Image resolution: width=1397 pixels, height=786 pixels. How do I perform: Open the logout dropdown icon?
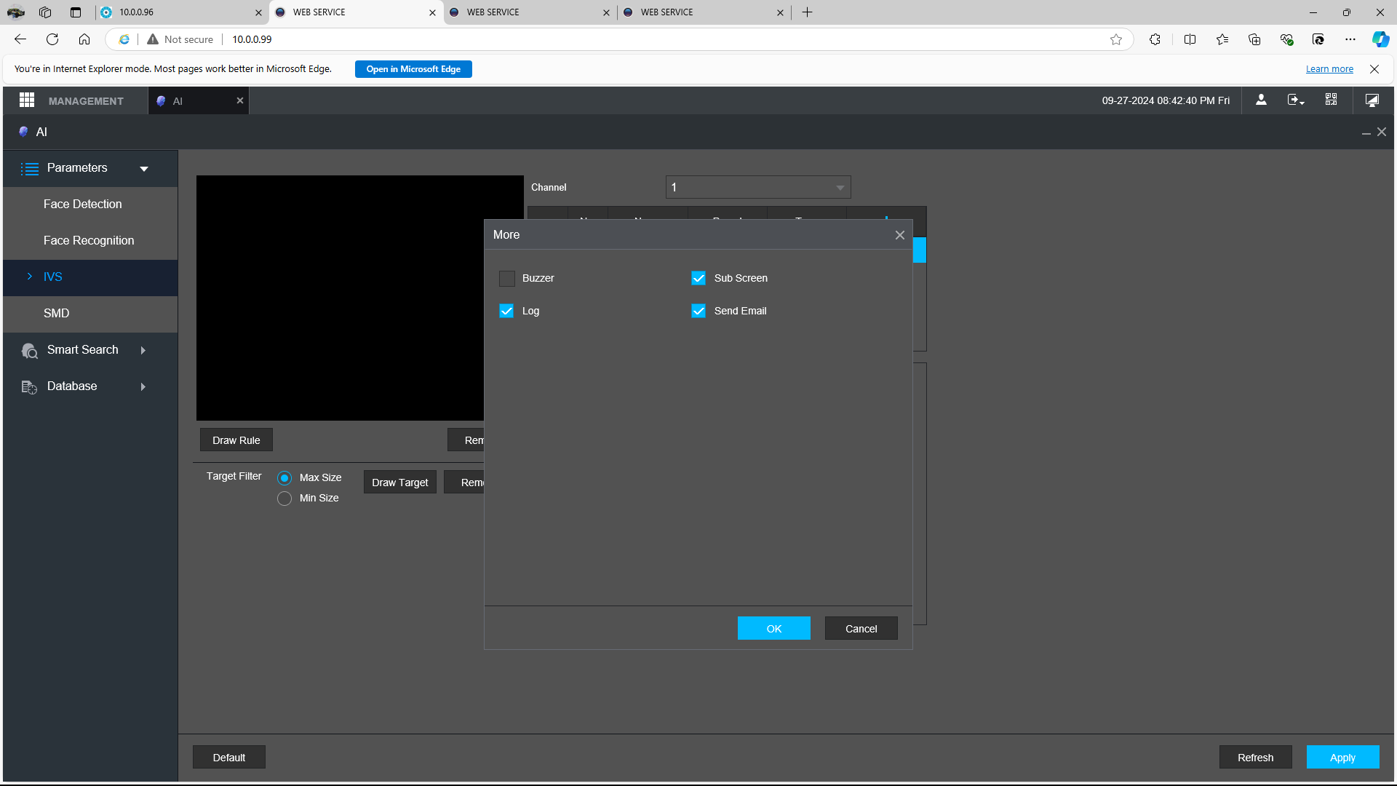(1296, 100)
